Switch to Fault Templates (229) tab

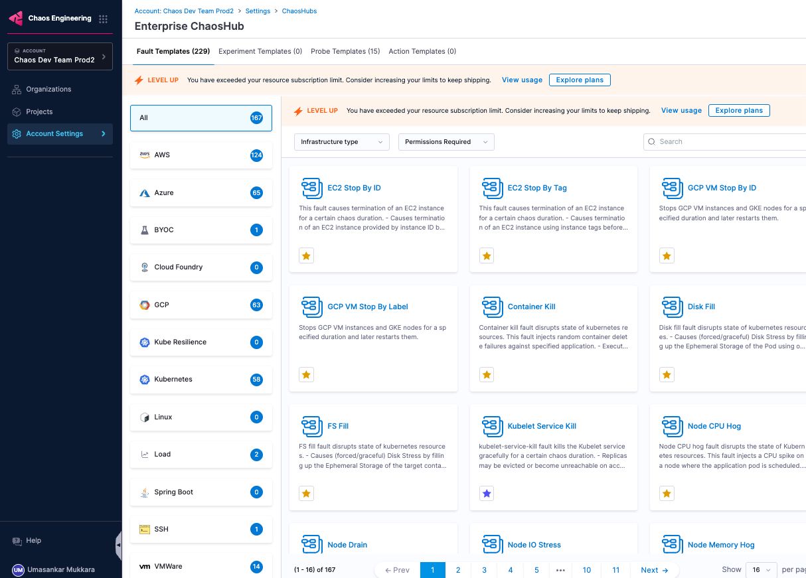tap(173, 51)
